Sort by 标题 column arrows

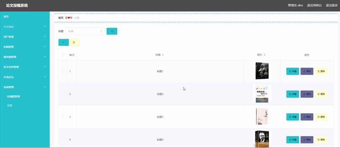click(x=163, y=55)
